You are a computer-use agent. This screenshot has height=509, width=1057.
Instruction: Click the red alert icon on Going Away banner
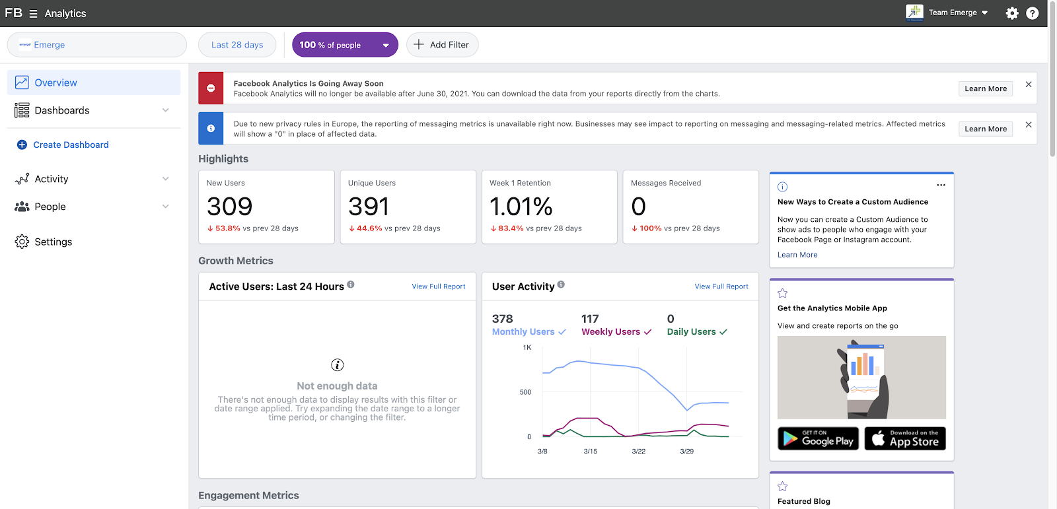(x=211, y=88)
